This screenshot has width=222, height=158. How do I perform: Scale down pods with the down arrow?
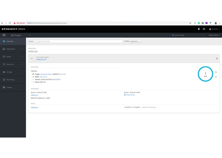tap(216, 77)
